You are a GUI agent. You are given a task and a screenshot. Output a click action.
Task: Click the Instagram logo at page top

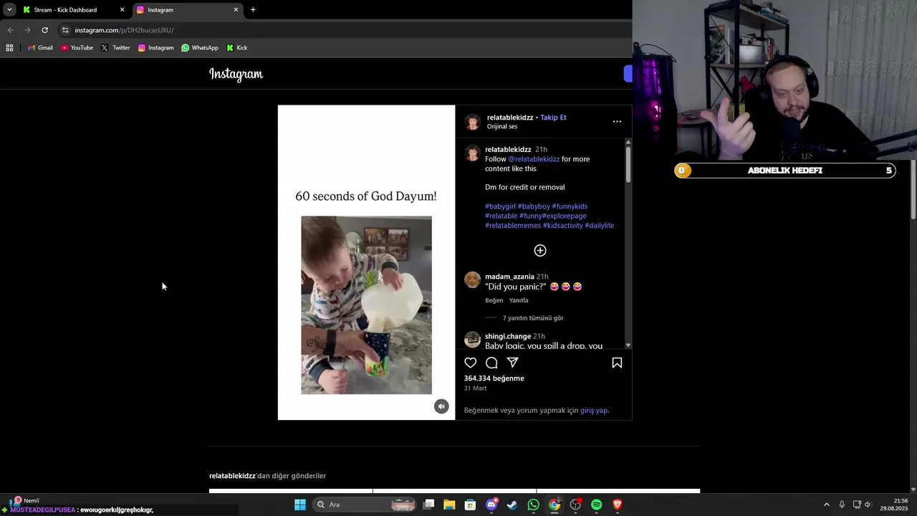click(236, 74)
